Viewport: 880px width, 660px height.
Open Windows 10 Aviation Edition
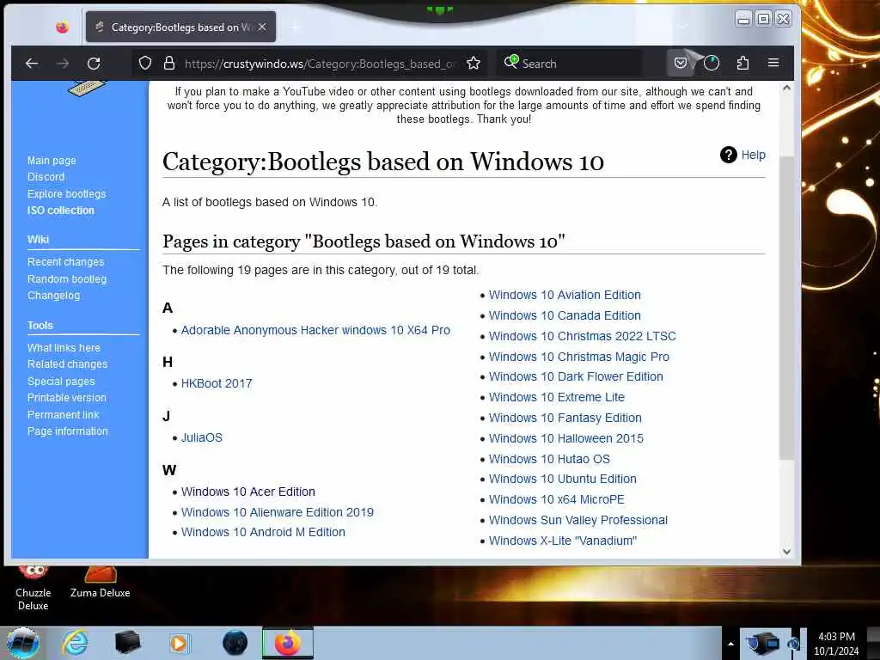[565, 295]
